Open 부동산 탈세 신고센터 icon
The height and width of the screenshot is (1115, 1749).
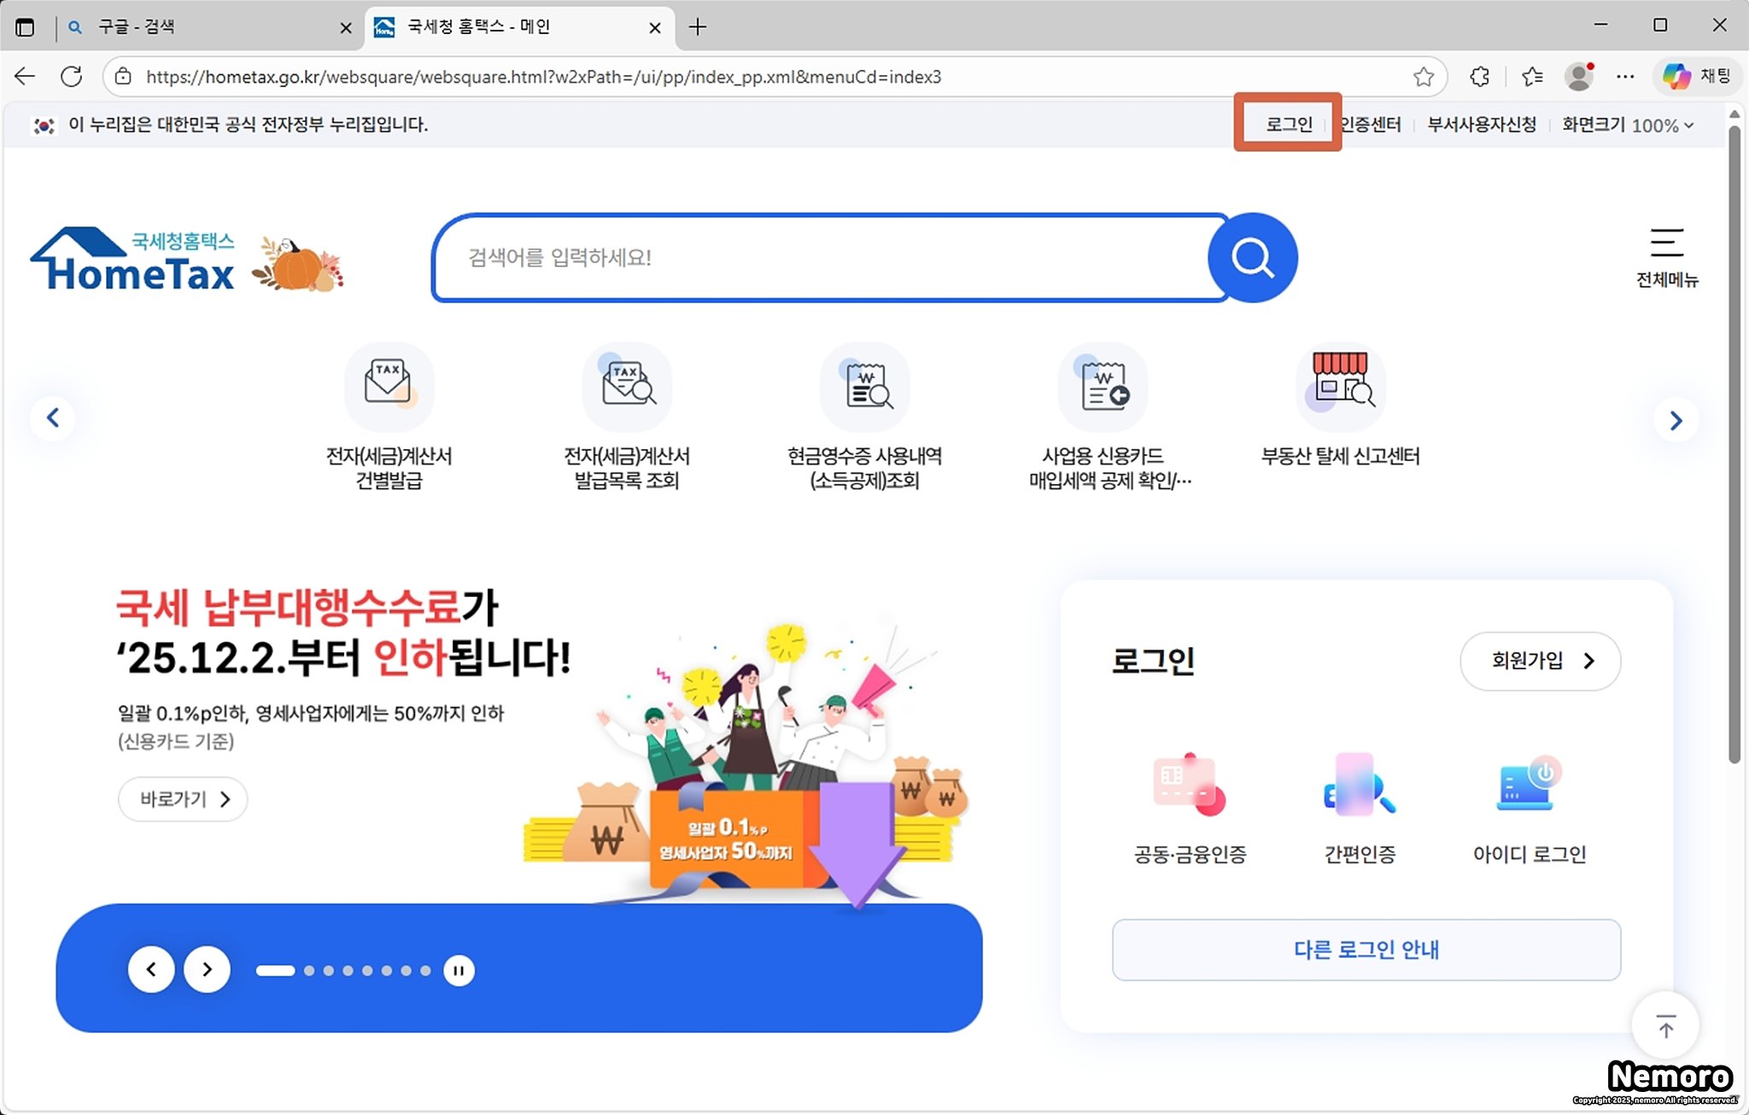(1340, 387)
